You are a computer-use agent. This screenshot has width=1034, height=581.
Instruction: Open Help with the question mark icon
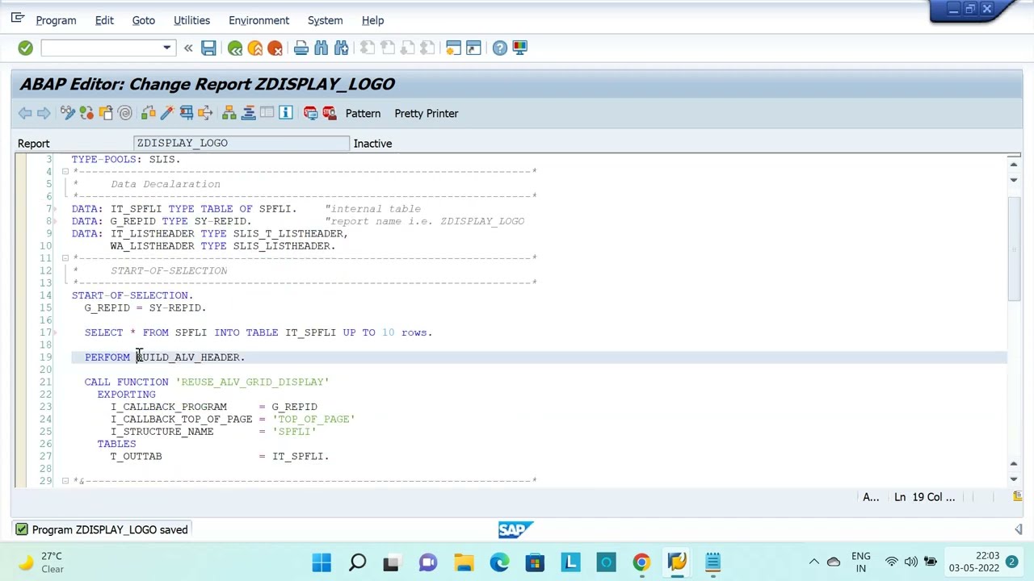pos(500,48)
